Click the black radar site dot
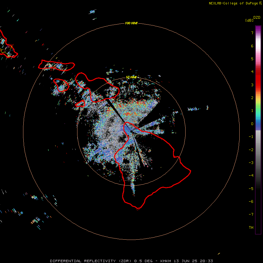The width and height of the screenshot is (263, 263). (131, 131)
